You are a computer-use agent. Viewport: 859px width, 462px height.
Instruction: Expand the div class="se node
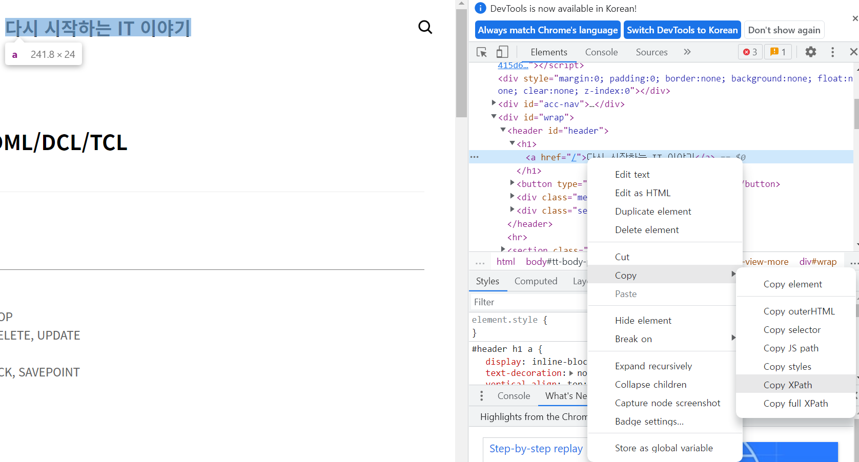coord(513,209)
